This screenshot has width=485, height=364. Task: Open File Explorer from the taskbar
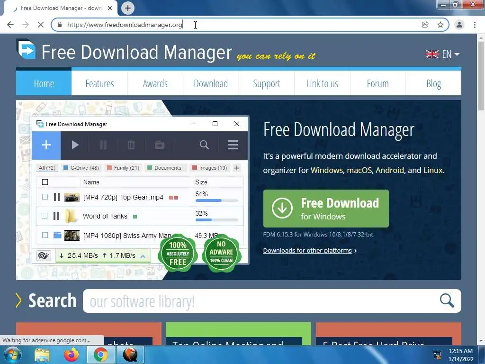coord(42,355)
